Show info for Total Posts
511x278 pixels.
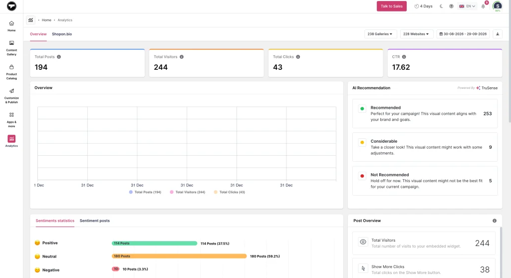[x=59, y=57]
